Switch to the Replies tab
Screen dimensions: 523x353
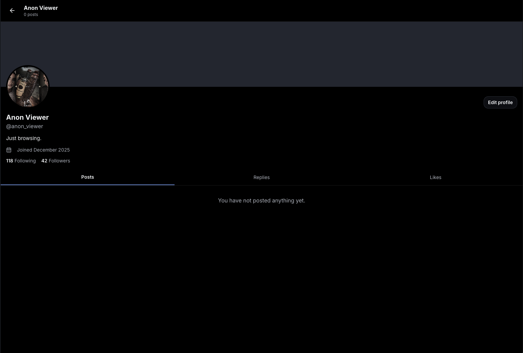261,177
